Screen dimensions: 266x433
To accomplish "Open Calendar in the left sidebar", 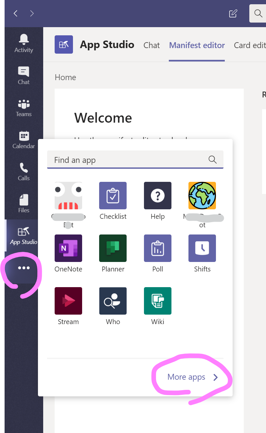I will click(24, 140).
